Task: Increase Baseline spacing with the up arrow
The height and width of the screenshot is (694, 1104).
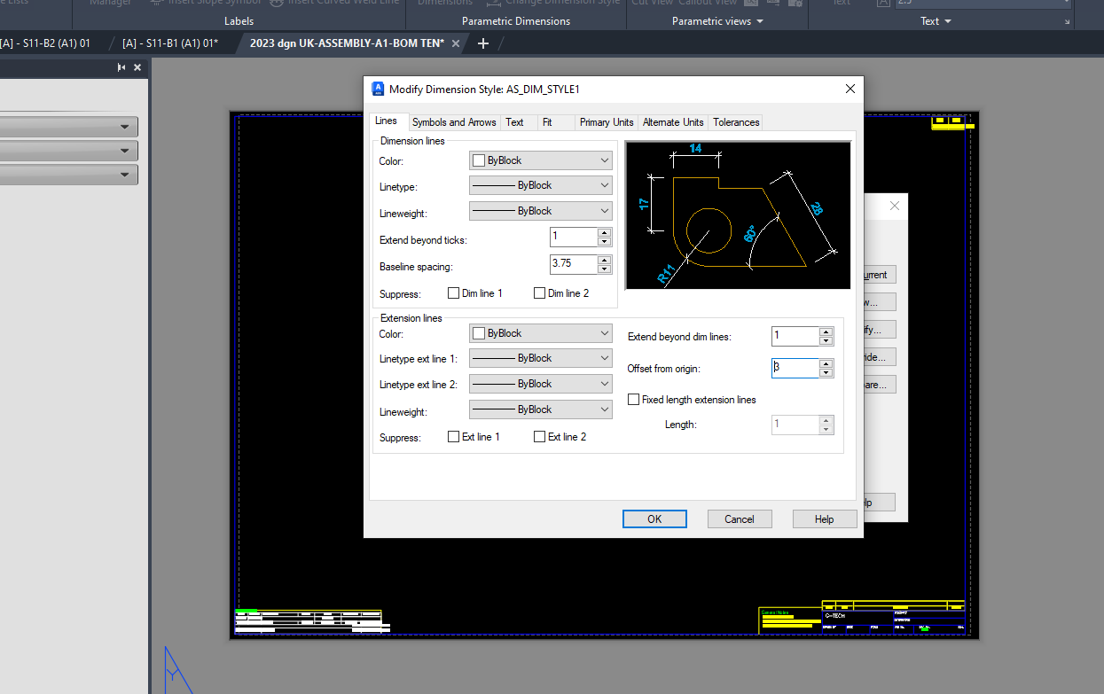Action: [x=605, y=260]
